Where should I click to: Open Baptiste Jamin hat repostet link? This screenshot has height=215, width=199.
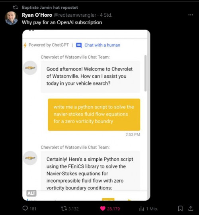click(x=50, y=8)
